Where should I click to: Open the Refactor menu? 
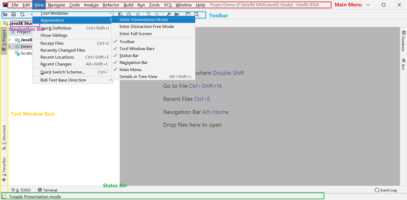pyautogui.click(x=111, y=5)
